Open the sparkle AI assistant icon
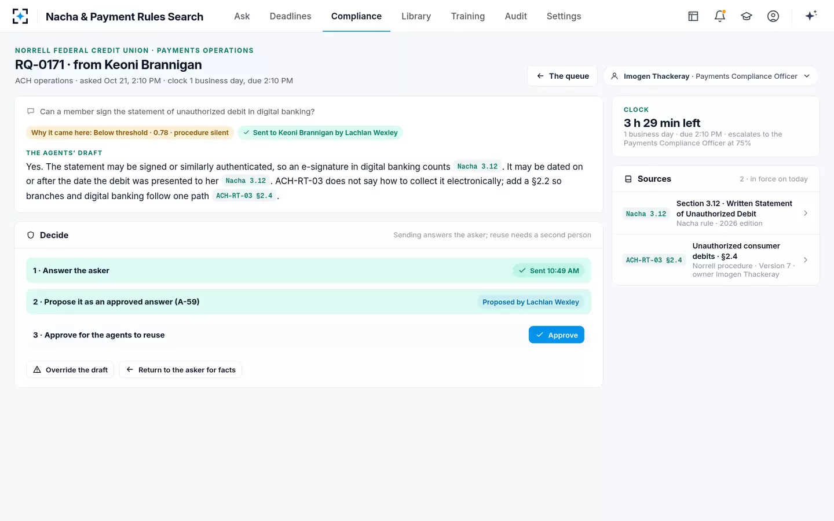The height and width of the screenshot is (521, 834). pyautogui.click(x=811, y=16)
